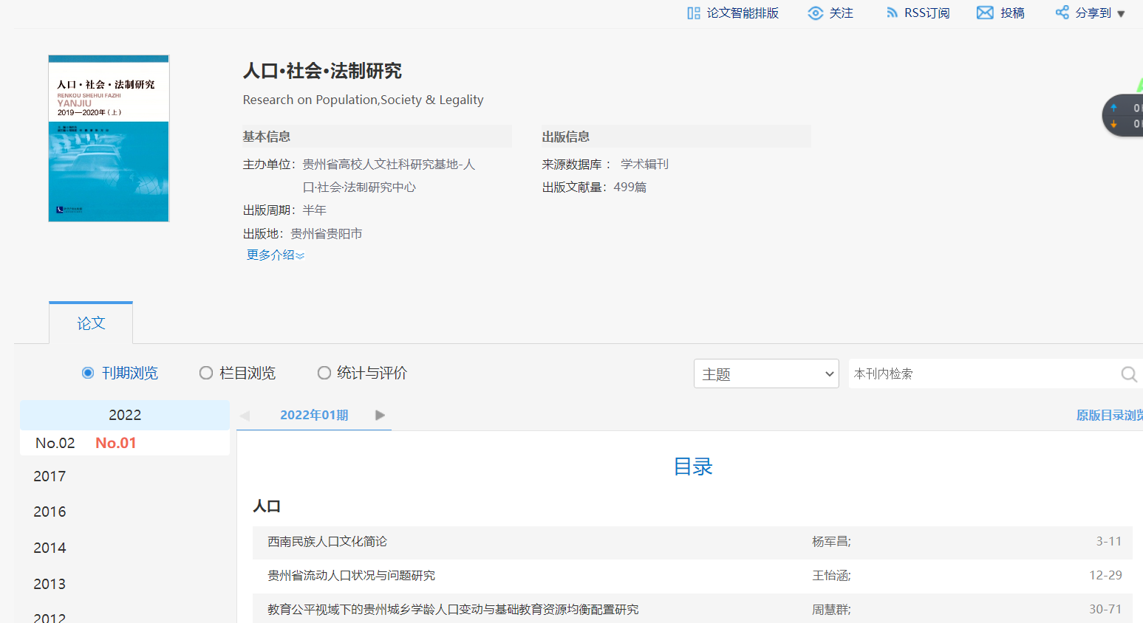Expand the 2017 year issue list
Image resolution: width=1143 pixels, height=623 pixels.
[x=50, y=477]
